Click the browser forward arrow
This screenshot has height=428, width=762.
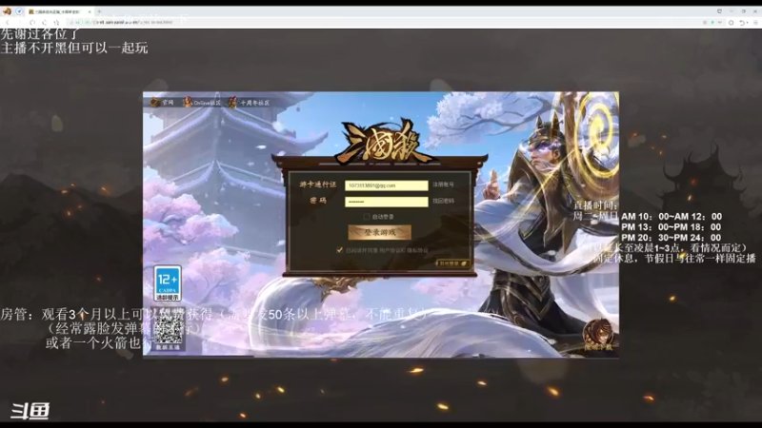(19, 22)
